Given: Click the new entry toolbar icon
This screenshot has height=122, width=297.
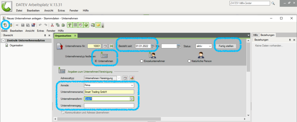Looking at the screenshot, I should tap(5, 25).
